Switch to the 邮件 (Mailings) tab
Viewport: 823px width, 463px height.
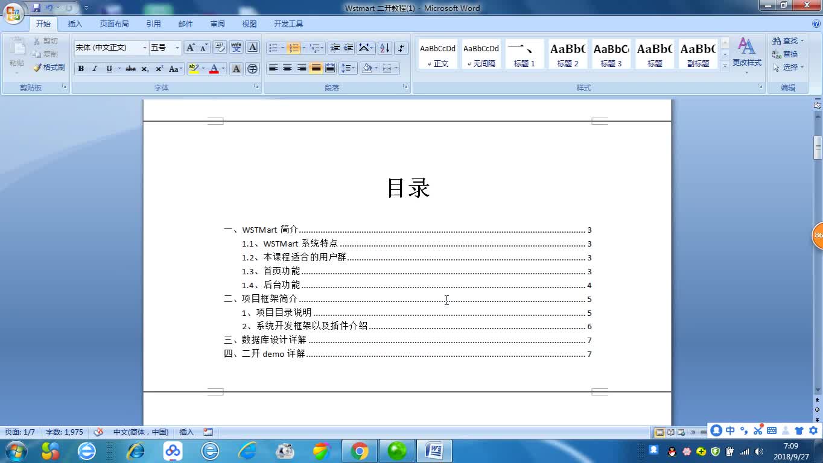(185, 24)
